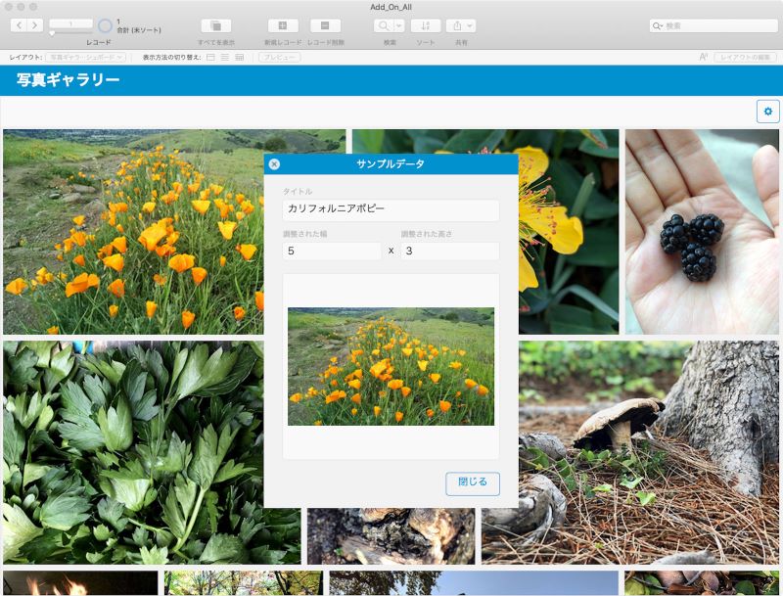Image resolution: width=783 pixels, height=596 pixels.
Task: Select the autumn foliage trees photo
Action: pos(243,583)
